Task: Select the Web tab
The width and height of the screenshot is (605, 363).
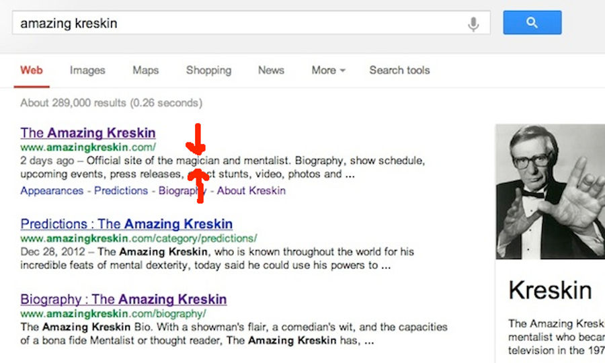Action: pos(32,70)
